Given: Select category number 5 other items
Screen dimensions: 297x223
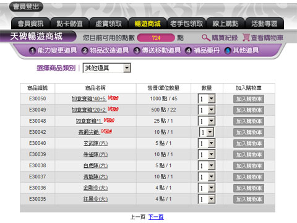Looking at the screenshot, I should click(x=241, y=50).
